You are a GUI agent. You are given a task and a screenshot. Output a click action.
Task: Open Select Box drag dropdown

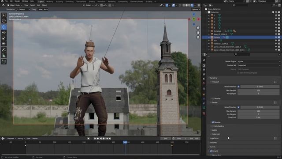click(x=43, y=9)
